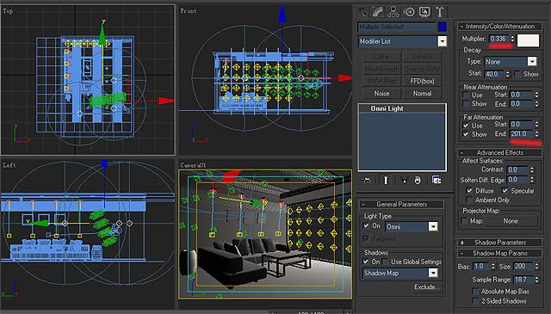Image resolution: width=551 pixels, height=314 pixels.
Task: Click Far Attenuation End spinner
Action: click(536, 134)
